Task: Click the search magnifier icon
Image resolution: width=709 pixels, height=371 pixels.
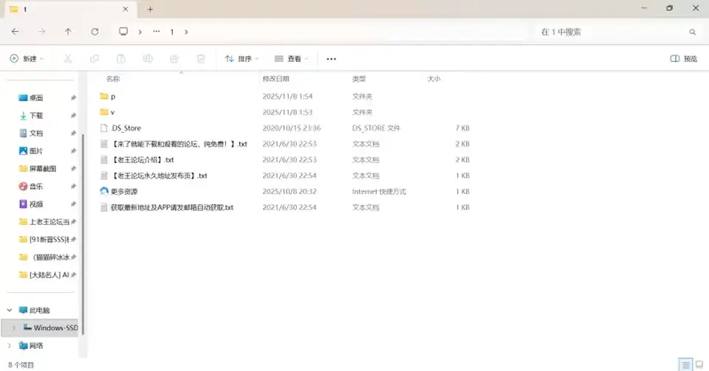Action: pos(692,32)
